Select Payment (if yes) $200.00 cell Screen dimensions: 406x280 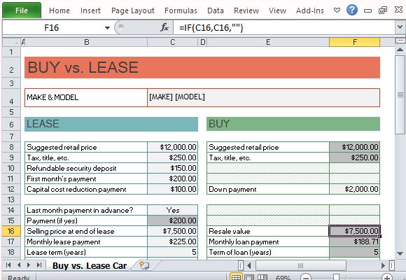[x=173, y=220]
